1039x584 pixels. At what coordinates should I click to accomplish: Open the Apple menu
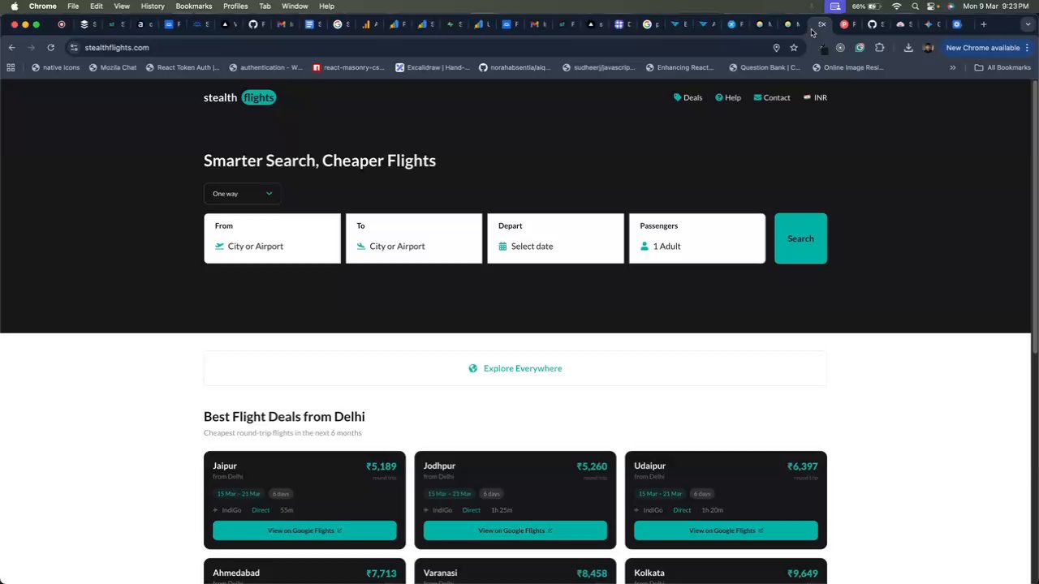[14, 6]
